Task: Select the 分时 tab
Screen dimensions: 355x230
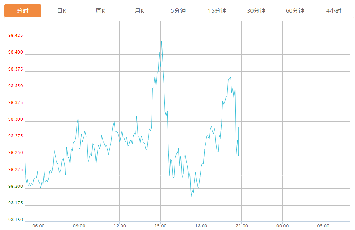Action: coord(23,11)
